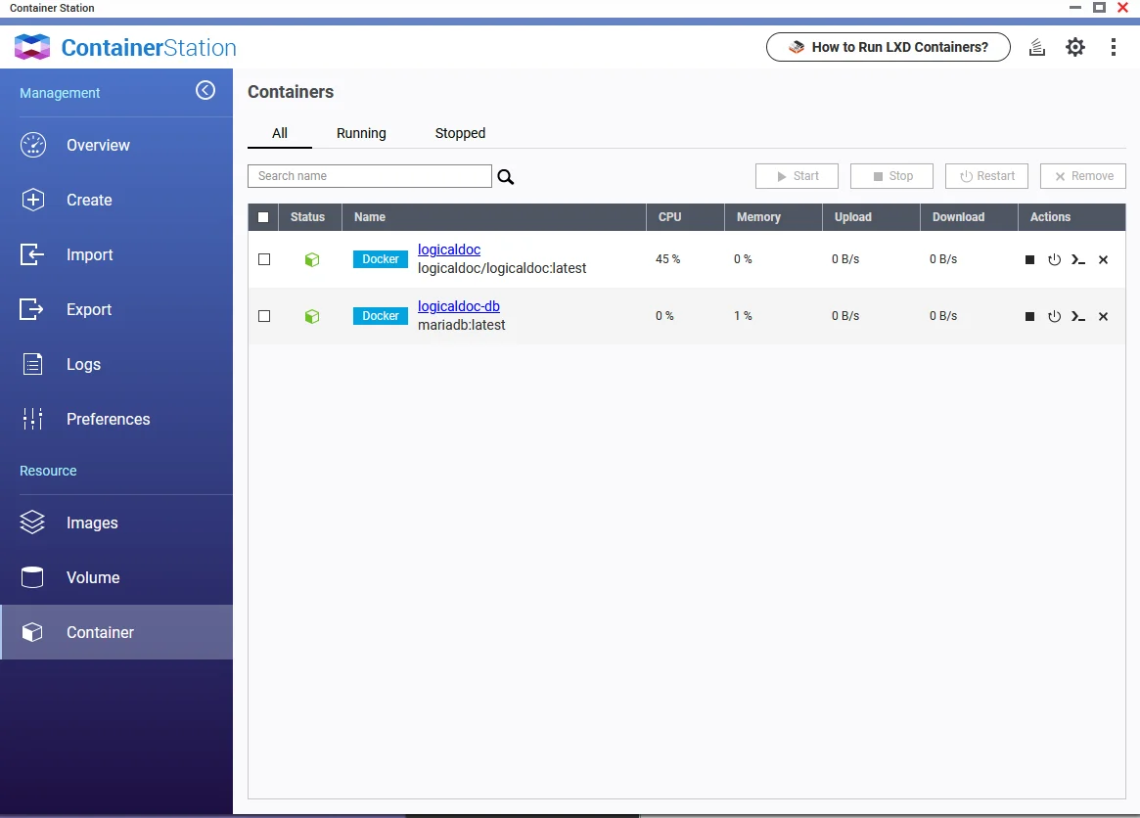Click the How to Run LXD Containers button
The image size is (1140, 818).
pos(888,46)
